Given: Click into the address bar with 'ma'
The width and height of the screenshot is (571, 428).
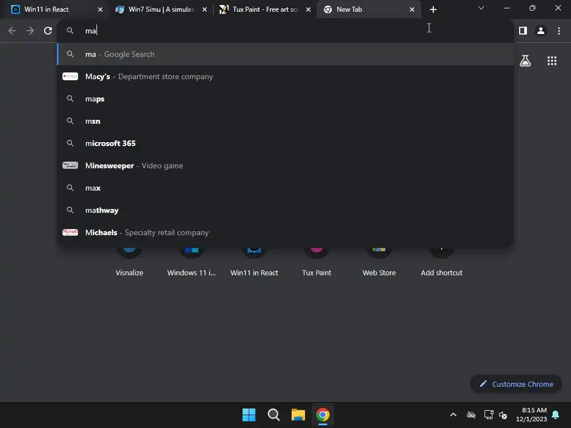Looking at the screenshot, I should pyautogui.click(x=285, y=31).
